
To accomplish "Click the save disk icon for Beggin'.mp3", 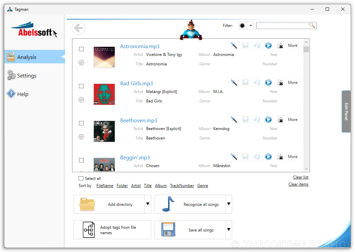I will (245, 157).
